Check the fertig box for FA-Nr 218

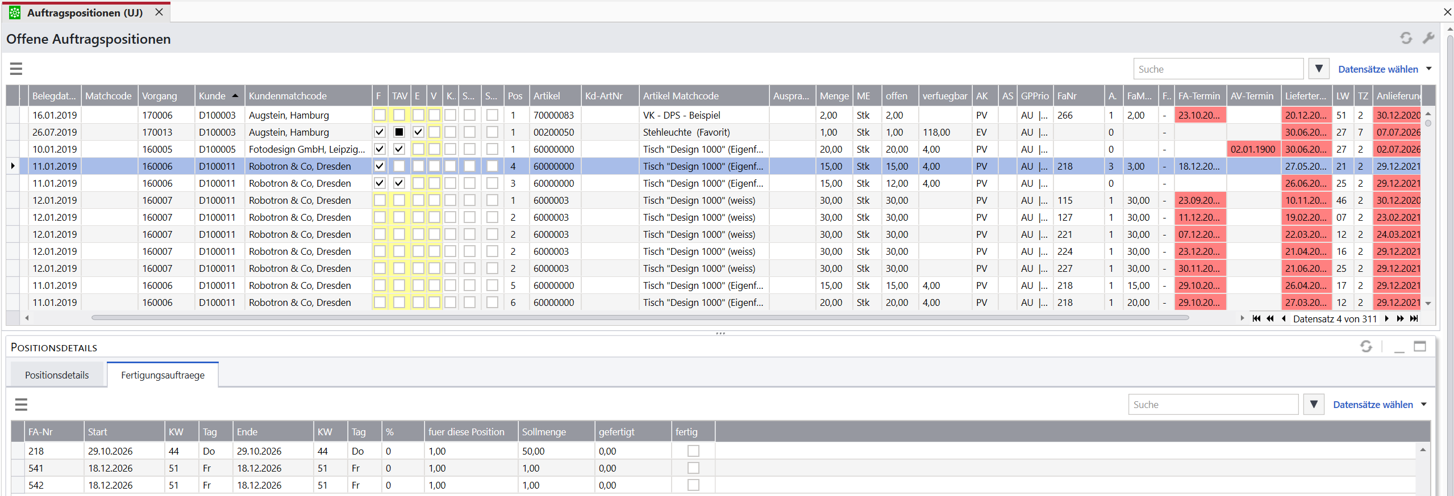693,451
